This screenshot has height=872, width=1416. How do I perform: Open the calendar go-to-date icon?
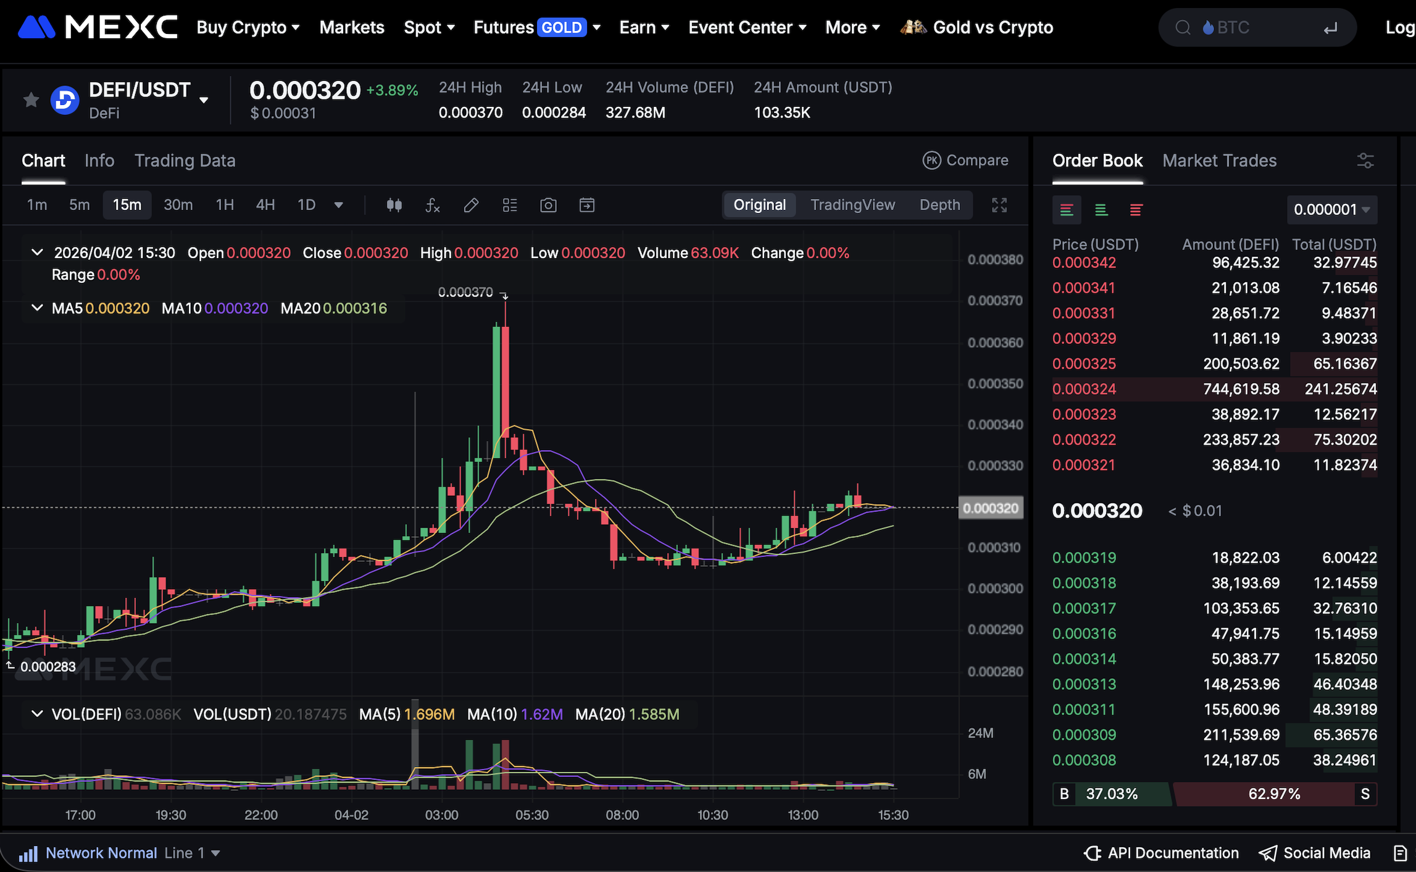coord(587,205)
